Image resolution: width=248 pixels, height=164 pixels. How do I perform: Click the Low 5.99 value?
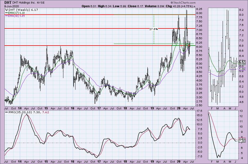(119, 6)
